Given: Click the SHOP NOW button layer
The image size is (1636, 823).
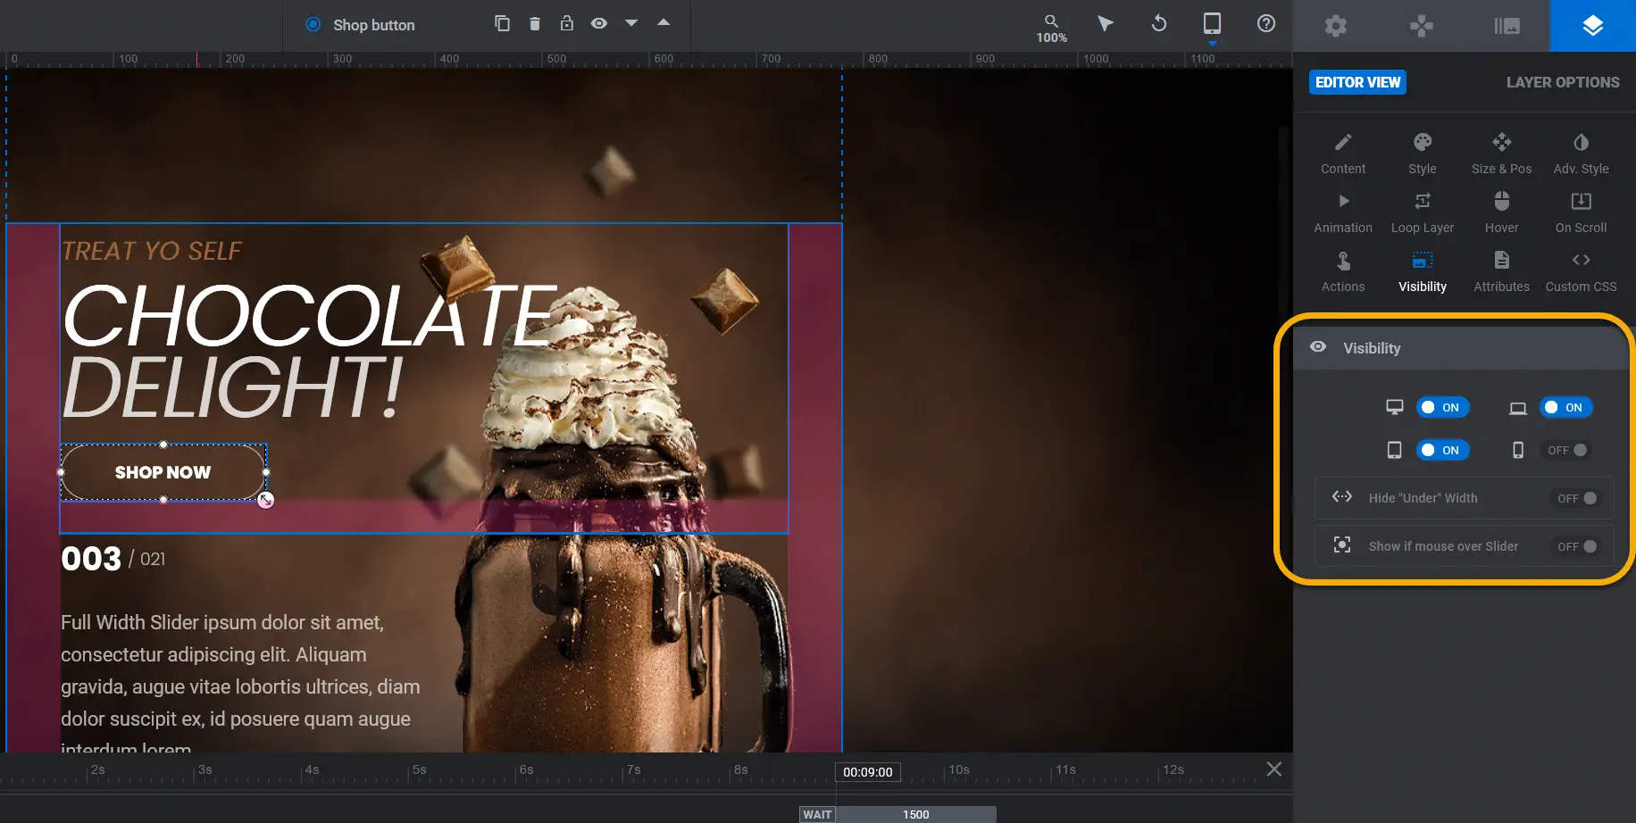Looking at the screenshot, I should (163, 472).
